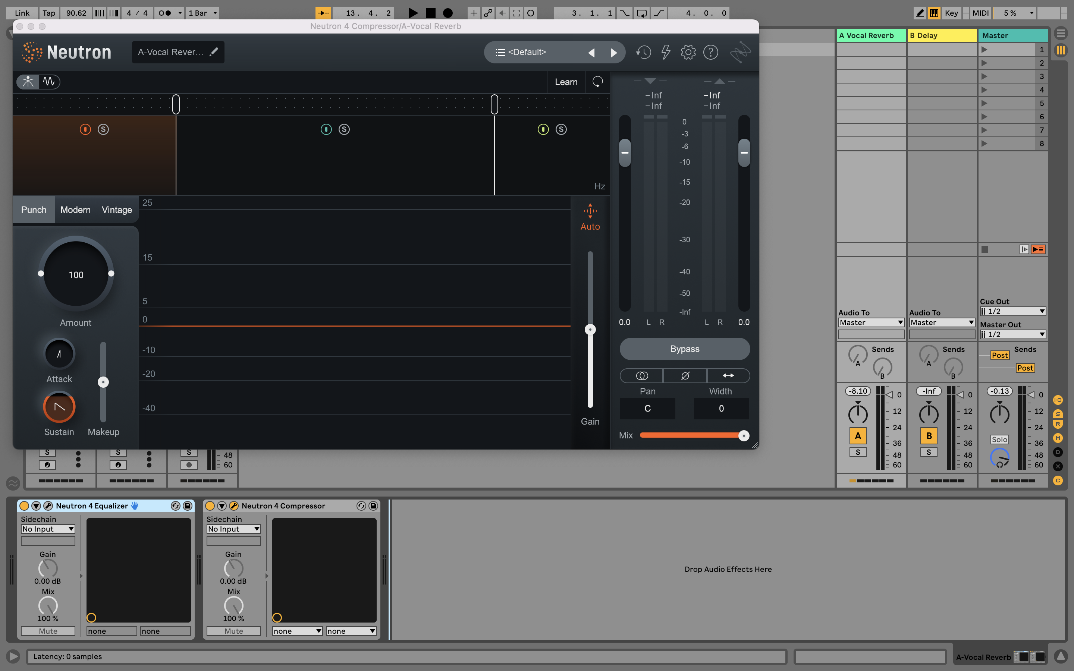The height and width of the screenshot is (671, 1074).
Task: Toggle Neutron 4 Compressor device activator
Action: coord(210,506)
